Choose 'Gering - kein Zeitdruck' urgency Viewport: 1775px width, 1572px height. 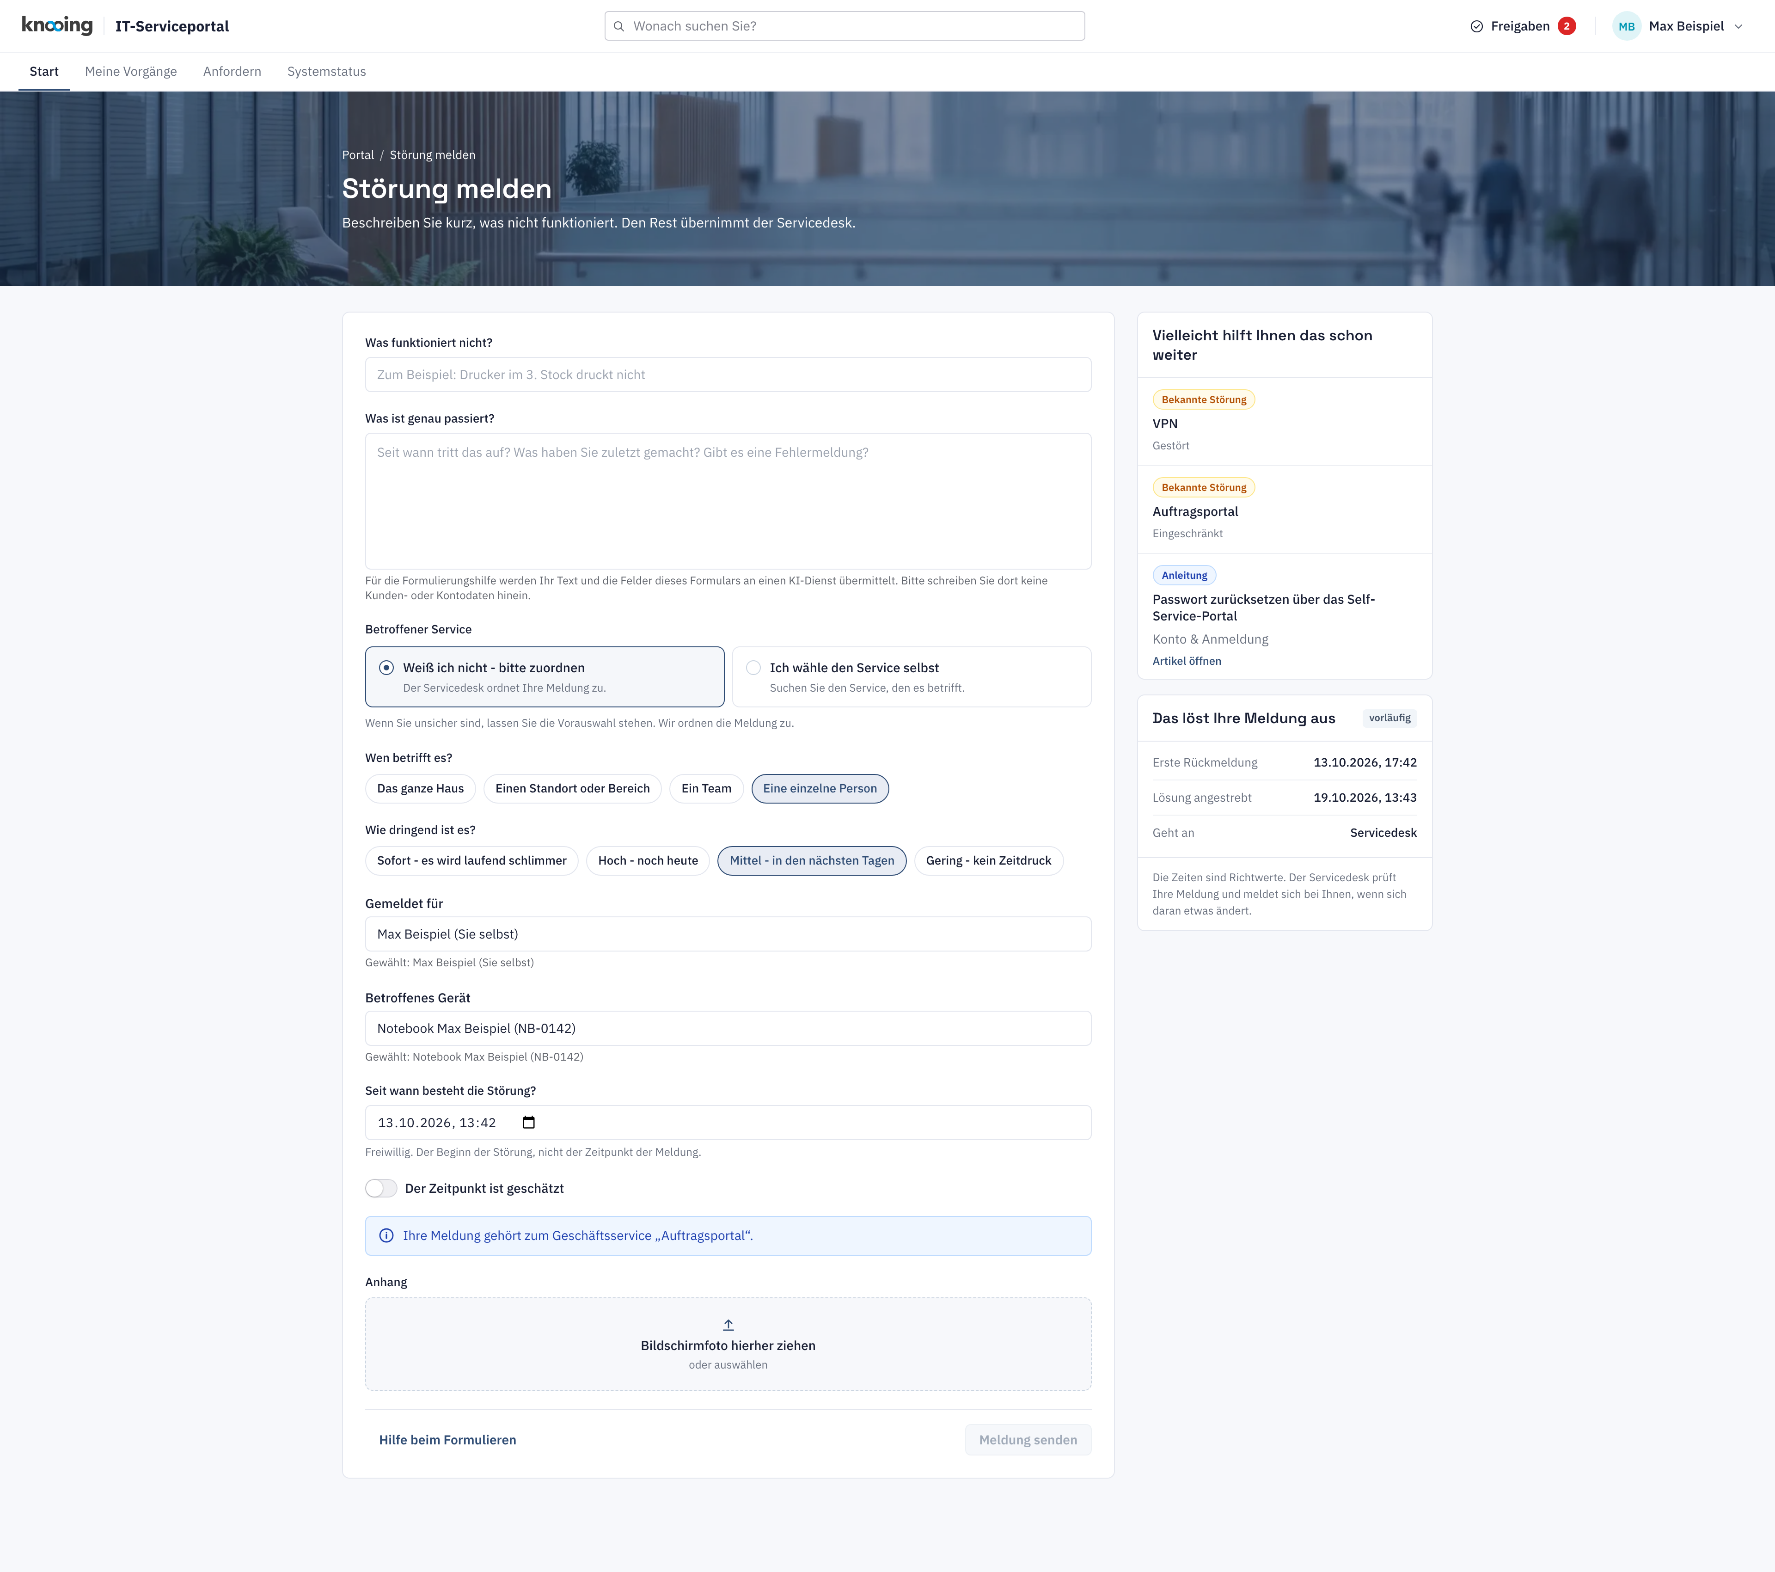(x=988, y=861)
